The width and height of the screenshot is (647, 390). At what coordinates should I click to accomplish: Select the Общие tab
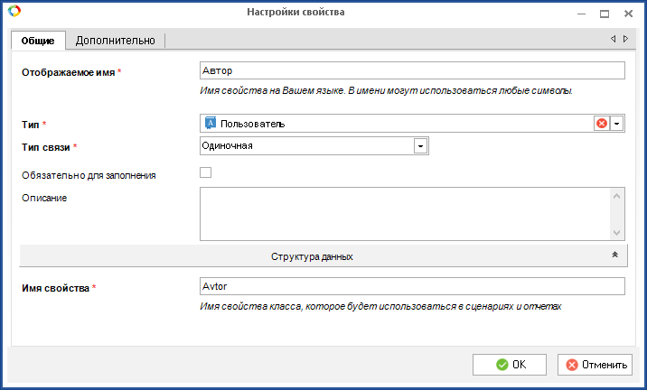(38, 41)
